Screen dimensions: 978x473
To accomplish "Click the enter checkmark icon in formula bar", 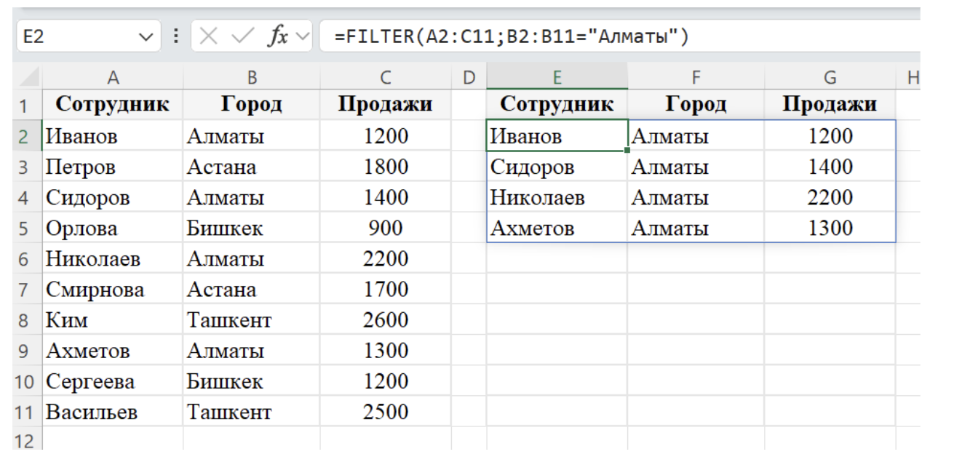I will pos(242,36).
